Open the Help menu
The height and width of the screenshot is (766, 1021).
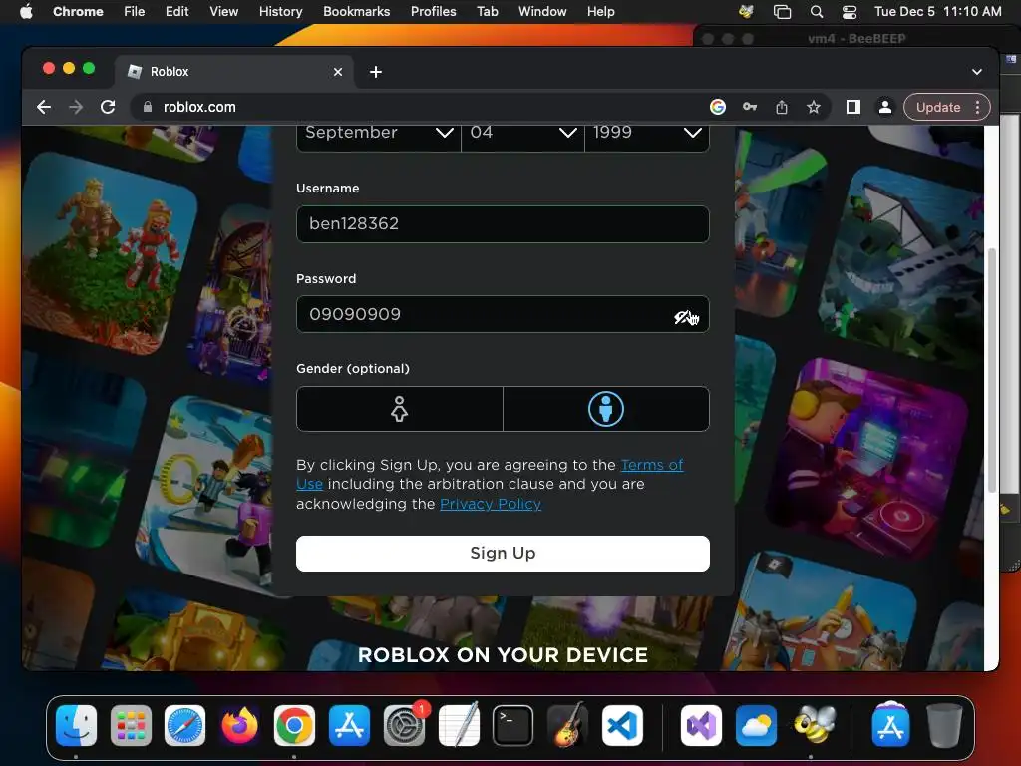[x=600, y=11]
